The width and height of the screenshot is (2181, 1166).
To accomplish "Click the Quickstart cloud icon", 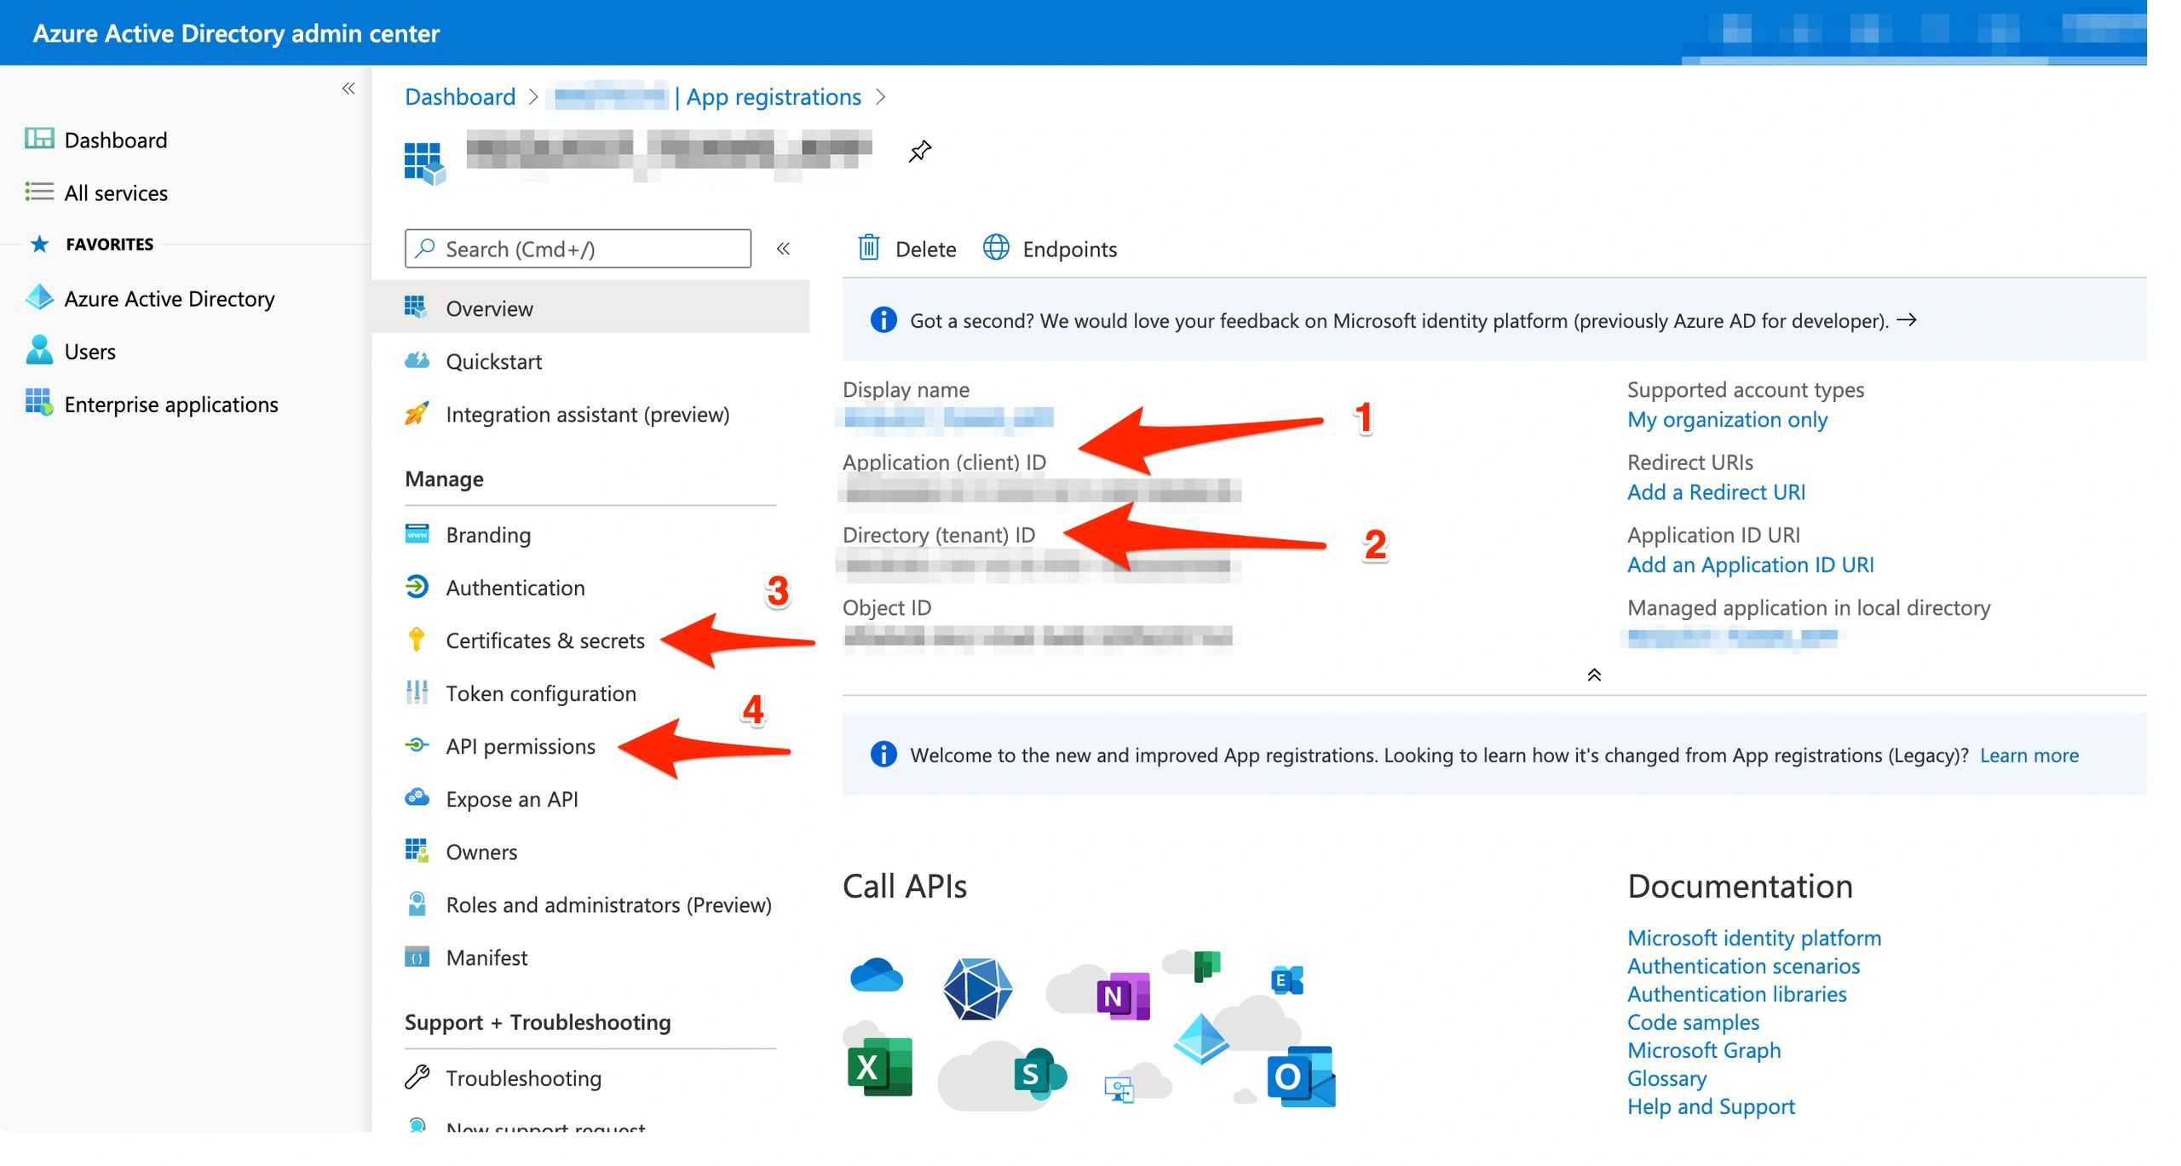I will coord(417,361).
